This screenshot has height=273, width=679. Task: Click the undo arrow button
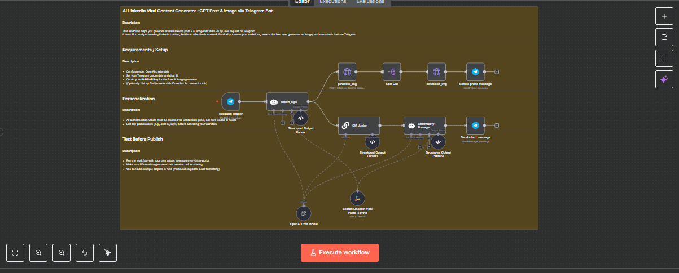[85, 253]
